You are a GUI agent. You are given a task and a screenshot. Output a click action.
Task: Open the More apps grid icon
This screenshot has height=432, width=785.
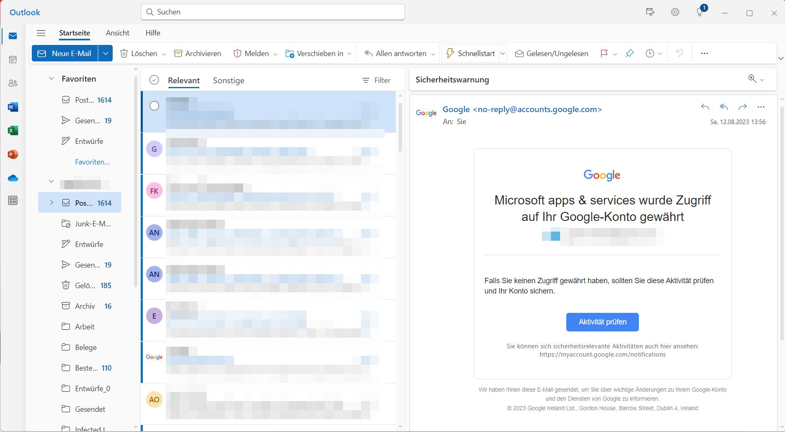[13, 201]
